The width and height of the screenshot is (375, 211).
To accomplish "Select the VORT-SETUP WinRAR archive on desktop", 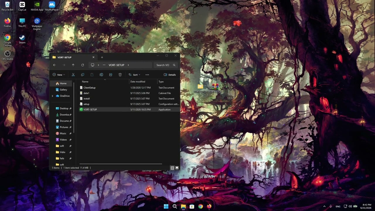I will [x=215, y=88].
